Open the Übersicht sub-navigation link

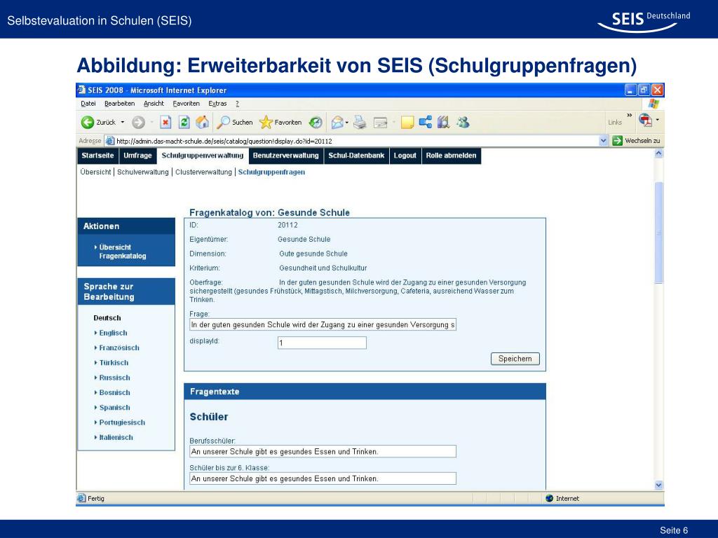click(95, 172)
